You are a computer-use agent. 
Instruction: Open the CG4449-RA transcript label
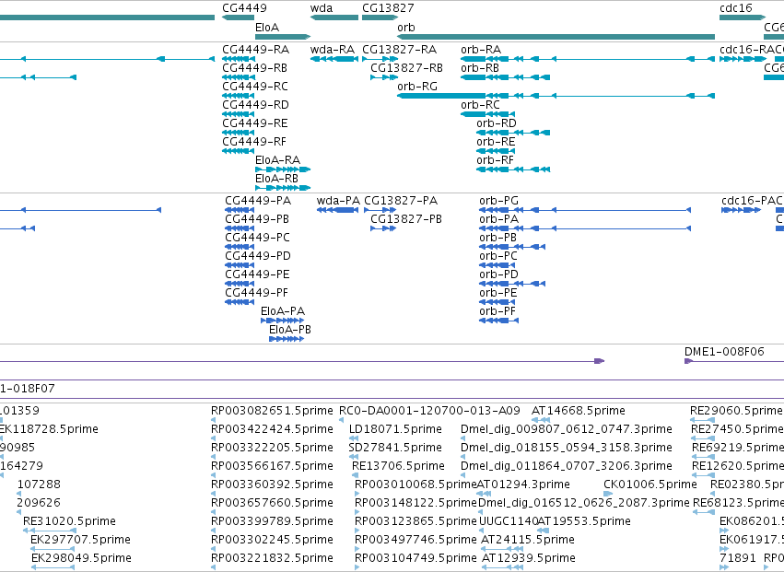click(x=255, y=50)
